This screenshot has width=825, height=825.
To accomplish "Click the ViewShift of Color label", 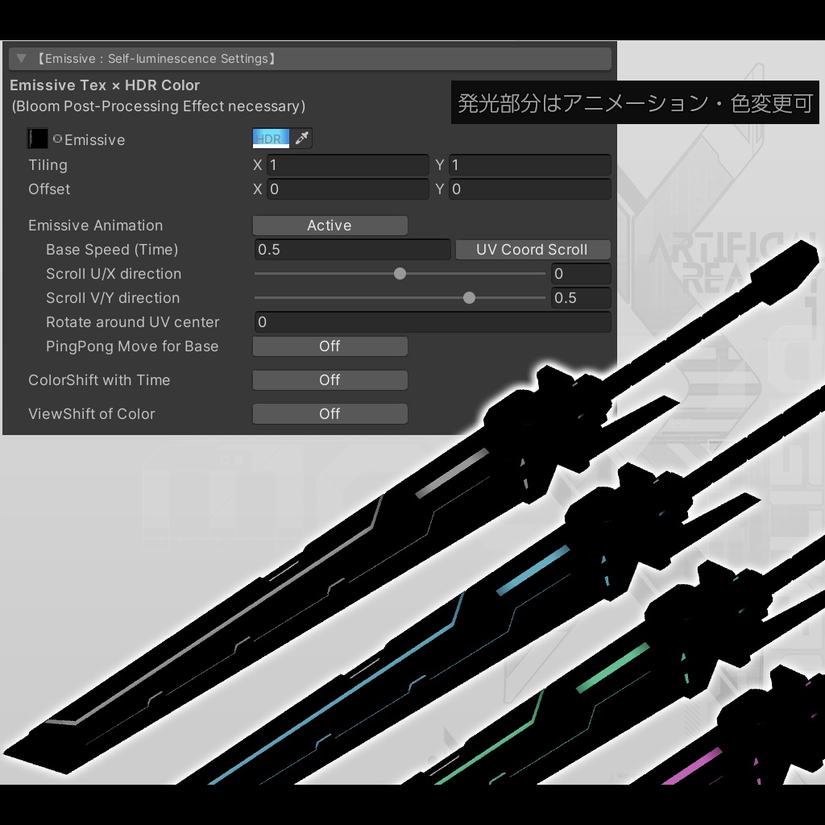I will pos(92,413).
